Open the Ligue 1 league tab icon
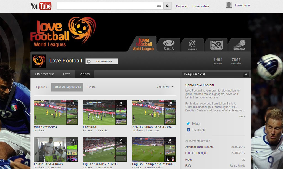283x169 pixels. click(192, 45)
